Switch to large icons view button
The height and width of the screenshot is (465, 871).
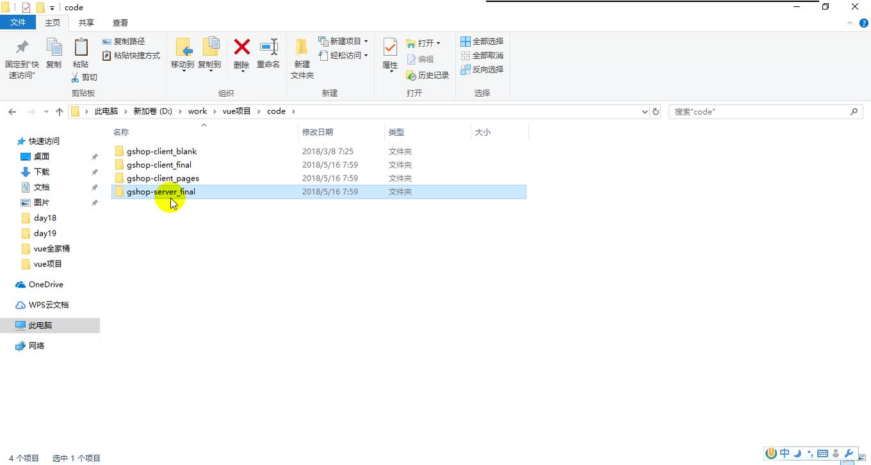[863, 457]
